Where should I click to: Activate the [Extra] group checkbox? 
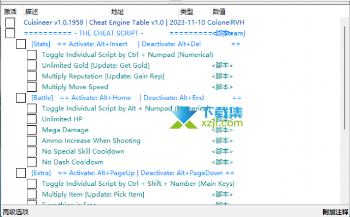click(21, 173)
